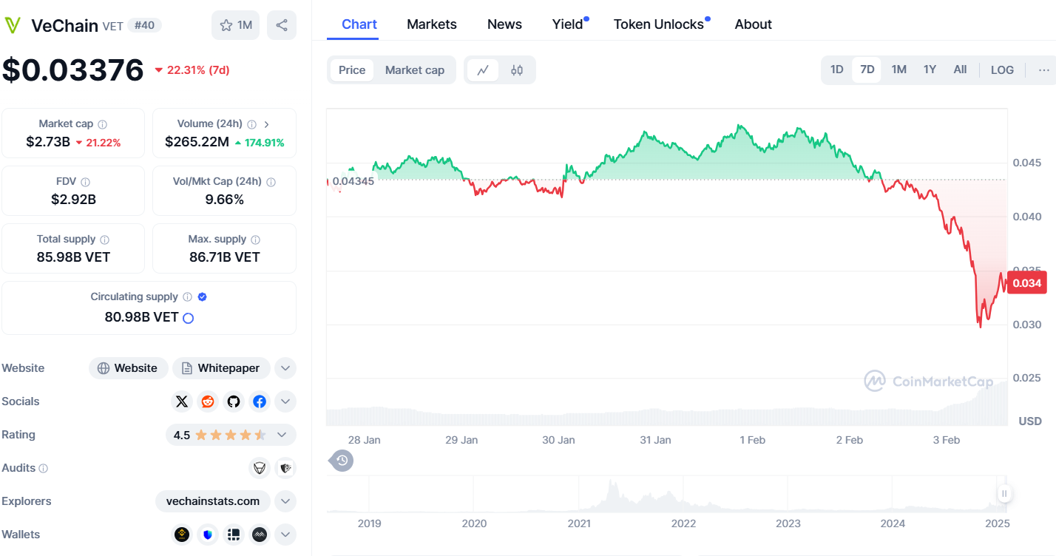The image size is (1056, 556).
Task: Select the Market cap chart toggle
Action: tap(414, 70)
